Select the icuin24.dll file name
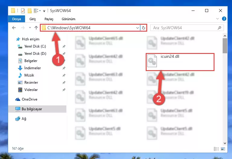 [x=170, y=56]
